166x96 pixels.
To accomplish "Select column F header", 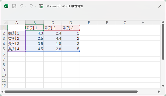I will [107, 22].
